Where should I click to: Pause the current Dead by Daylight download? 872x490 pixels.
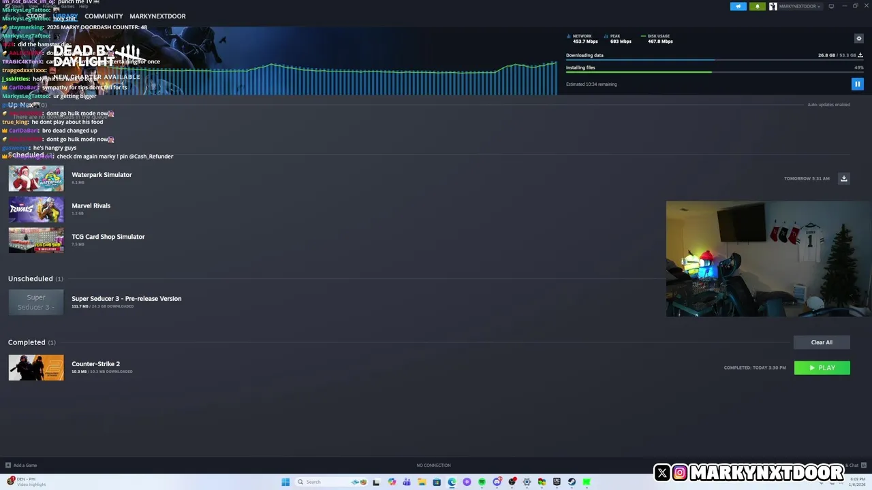point(857,84)
